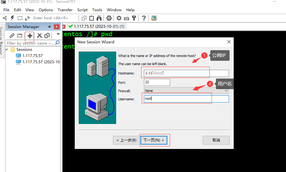The height and width of the screenshot is (172, 286).
Task: Click the Disconnect chain-link toolbar icon
Action: click(x=27, y=18)
